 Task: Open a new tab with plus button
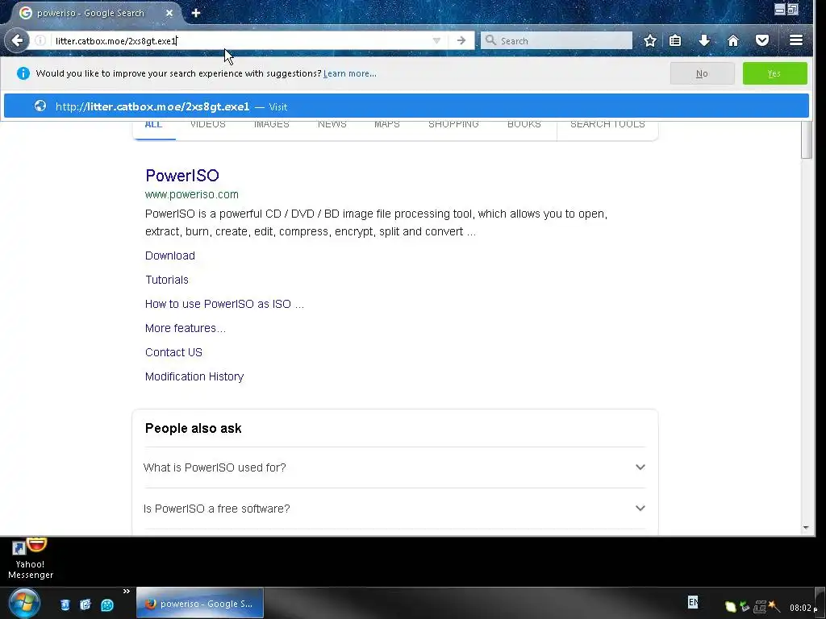[x=196, y=13]
